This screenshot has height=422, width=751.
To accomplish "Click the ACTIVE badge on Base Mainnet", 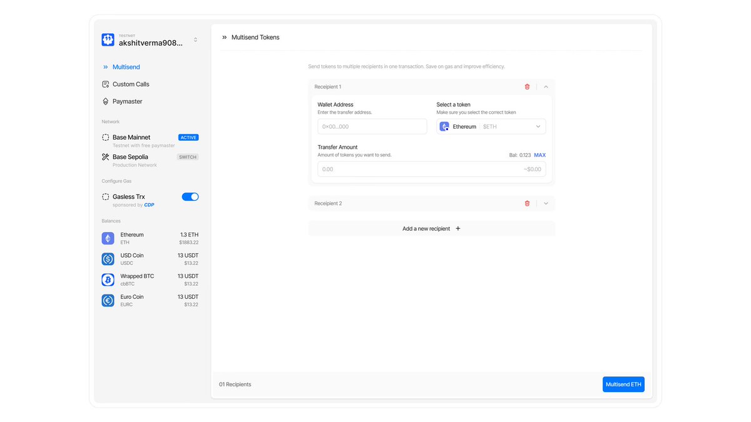I will point(188,138).
